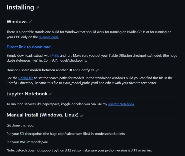Open the 7-Zip hyperlink

55,55
